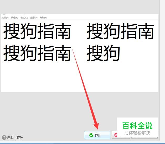Viewport: 165px width, 144px height.
Task: Click the question mark help icon
Action: [x=4, y=137]
